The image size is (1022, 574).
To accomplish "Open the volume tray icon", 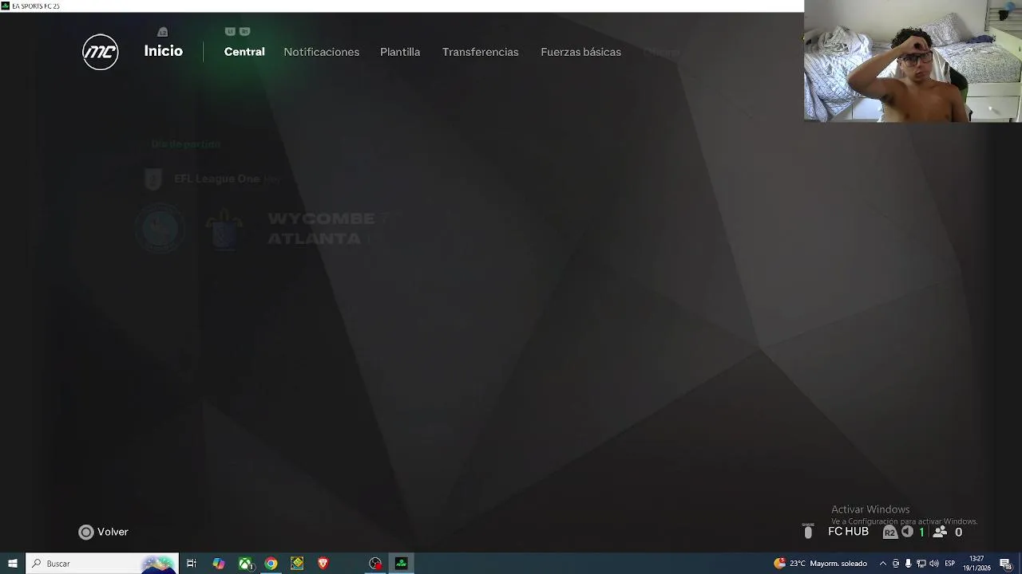I will 933,564.
